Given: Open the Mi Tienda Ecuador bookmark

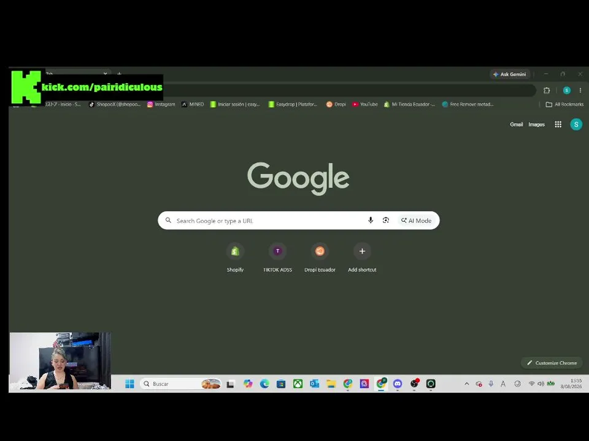Looking at the screenshot, I should [x=409, y=104].
